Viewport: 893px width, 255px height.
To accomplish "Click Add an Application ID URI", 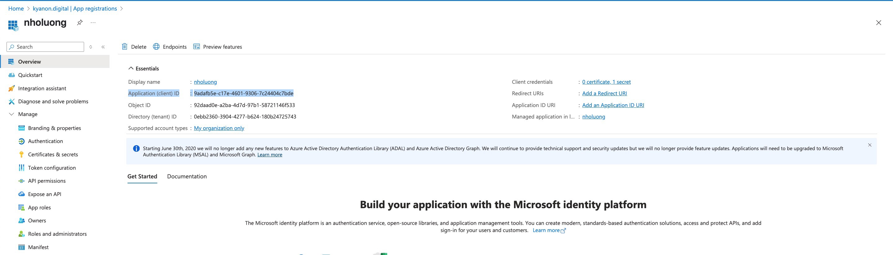I will point(613,105).
